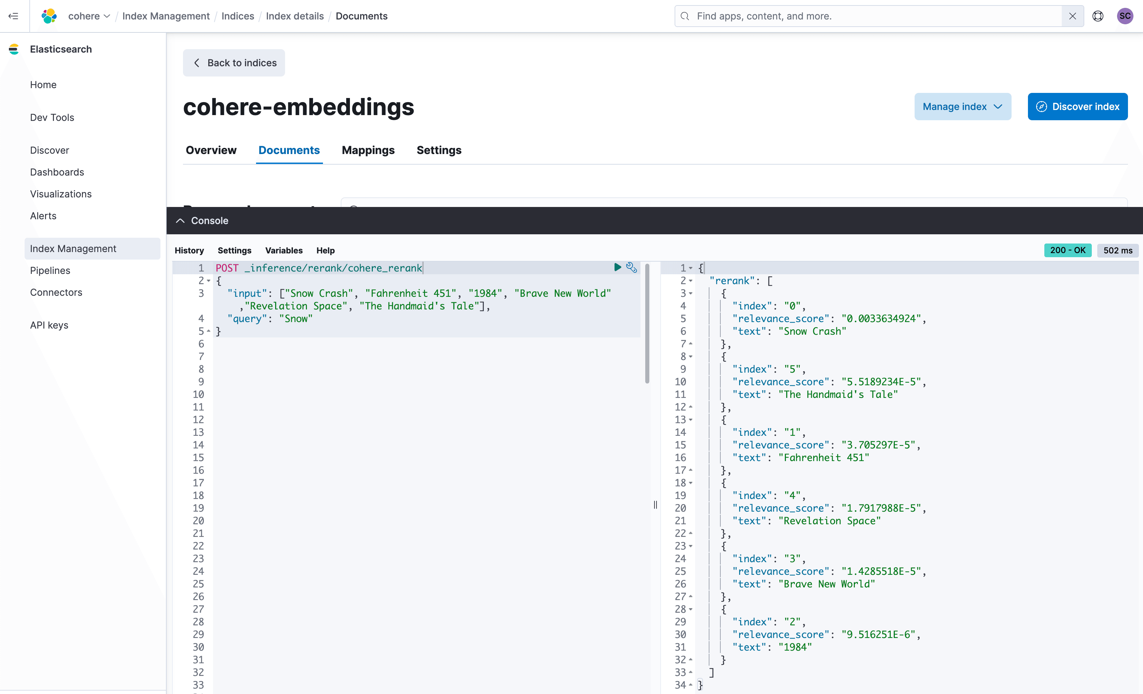Open Console Variables
This screenshot has height=694, width=1143.
pos(283,251)
